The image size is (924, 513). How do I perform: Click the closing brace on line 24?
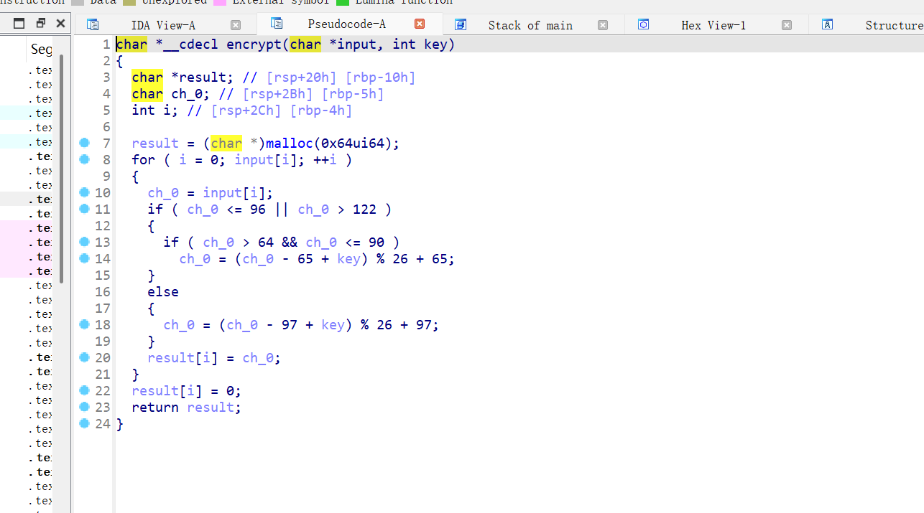(x=120, y=424)
